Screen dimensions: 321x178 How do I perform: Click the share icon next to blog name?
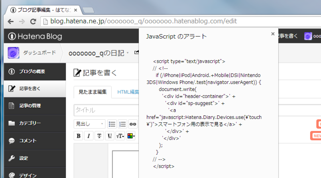pos(136,53)
